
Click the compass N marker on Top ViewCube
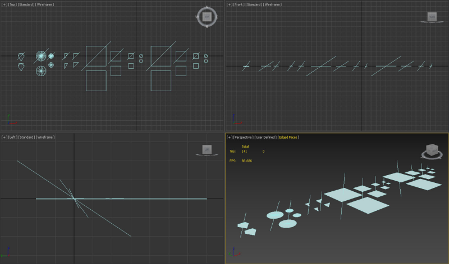click(207, 7)
